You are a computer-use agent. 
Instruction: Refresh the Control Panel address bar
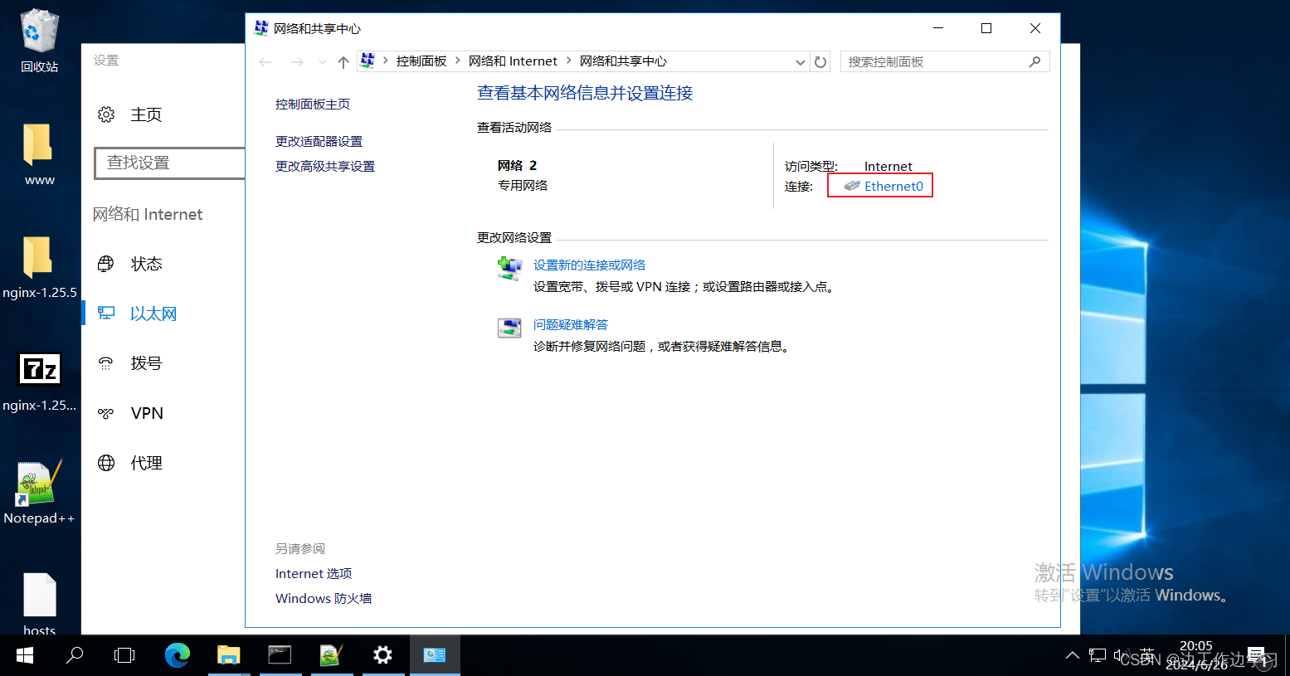820,61
